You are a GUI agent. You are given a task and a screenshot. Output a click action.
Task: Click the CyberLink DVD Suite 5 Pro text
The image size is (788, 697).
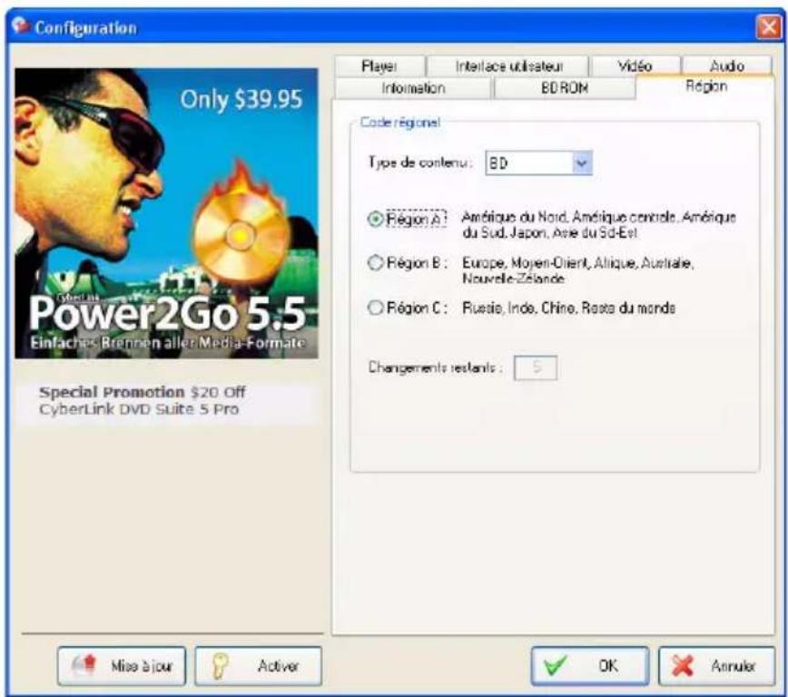pyautogui.click(x=139, y=409)
